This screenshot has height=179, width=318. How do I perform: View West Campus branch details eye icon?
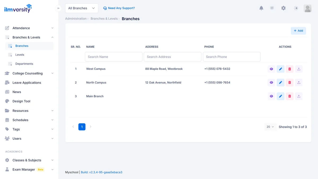pos(271,69)
